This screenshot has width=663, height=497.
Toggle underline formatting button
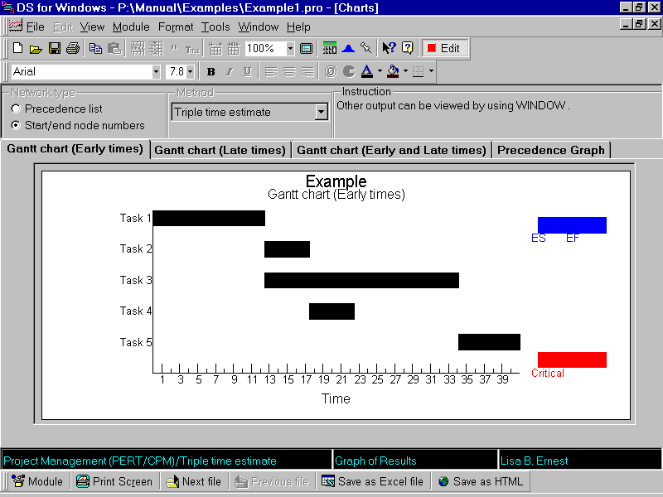pos(247,72)
